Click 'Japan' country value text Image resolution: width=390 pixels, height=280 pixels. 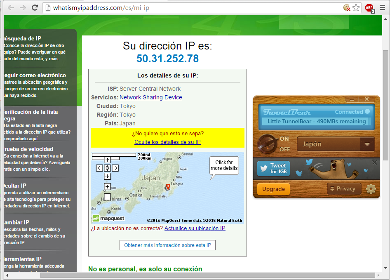(x=128, y=123)
